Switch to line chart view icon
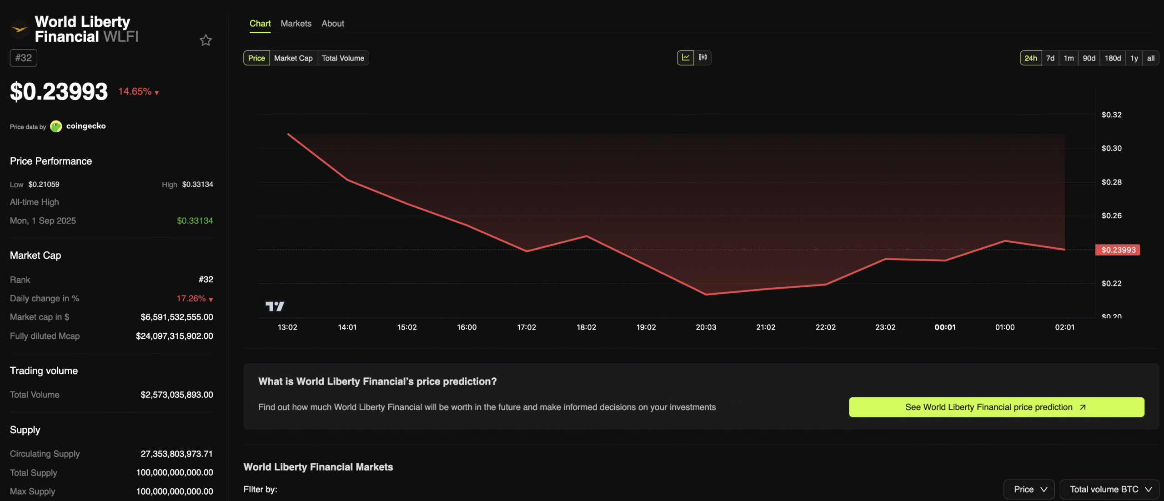This screenshot has width=1164, height=501. [x=685, y=58]
